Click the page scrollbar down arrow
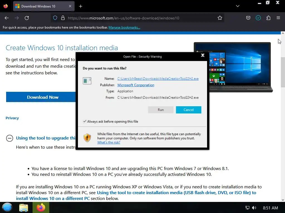Image resolution: width=285 pixels, height=213 pixels. [283, 200]
